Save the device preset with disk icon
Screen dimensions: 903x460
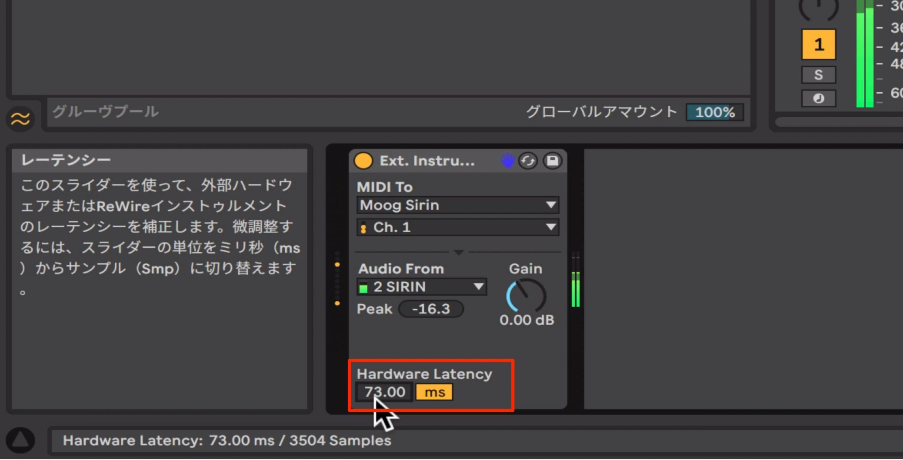click(552, 161)
